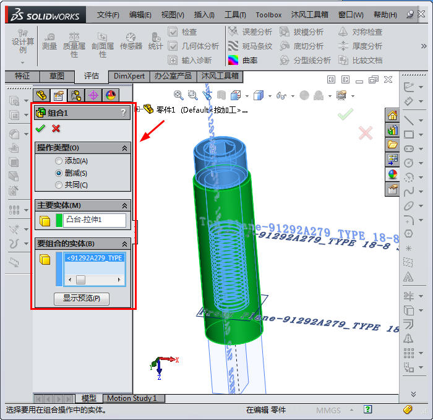
Task: Open the ConfigurationManager tab icon
Action: 76,95
